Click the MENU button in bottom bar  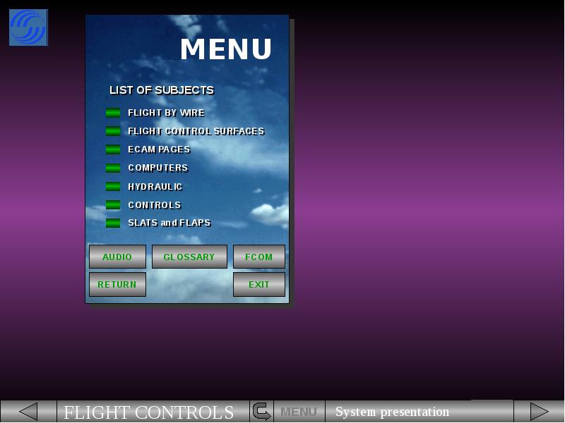coord(299,412)
